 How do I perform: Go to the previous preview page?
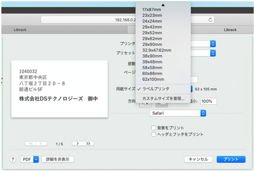[x=41, y=143]
